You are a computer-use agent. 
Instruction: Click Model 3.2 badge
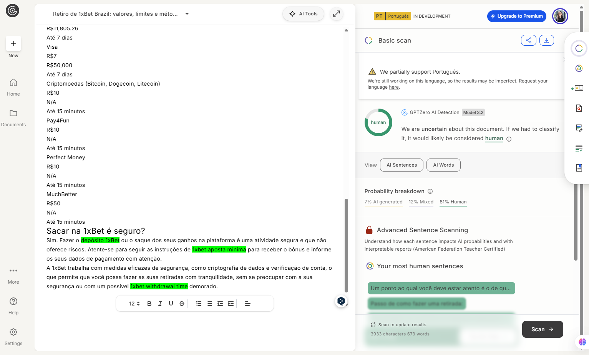[x=473, y=112]
